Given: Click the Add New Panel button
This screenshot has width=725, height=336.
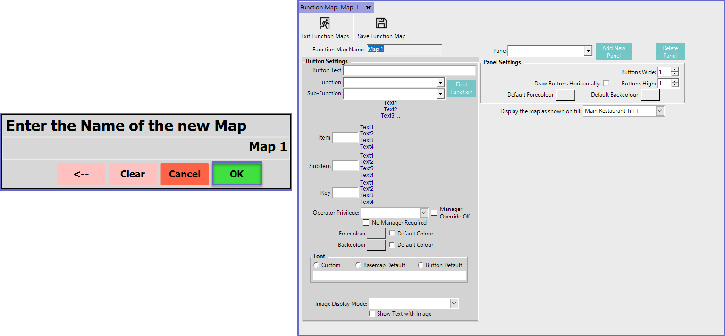Looking at the screenshot, I should tap(614, 52).
